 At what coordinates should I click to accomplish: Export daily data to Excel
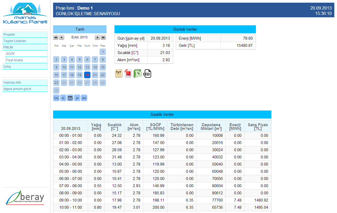tap(138, 73)
